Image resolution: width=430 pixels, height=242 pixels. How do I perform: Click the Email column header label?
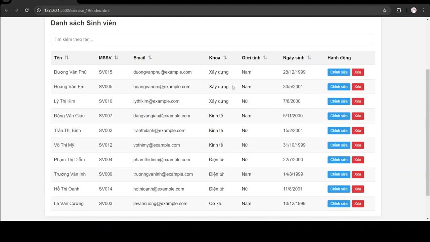click(x=139, y=58)
